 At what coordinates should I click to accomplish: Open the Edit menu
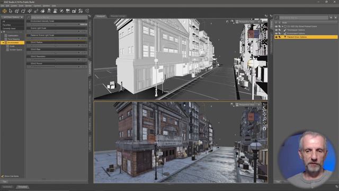tap(7, 6)
